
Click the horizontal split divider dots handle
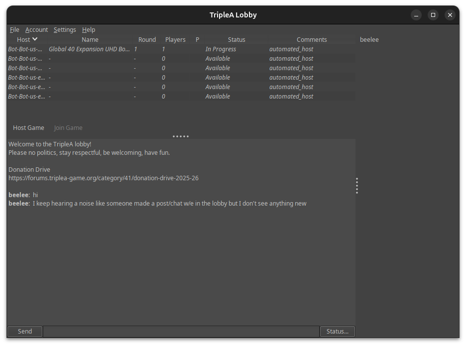(x=181, y=136)
